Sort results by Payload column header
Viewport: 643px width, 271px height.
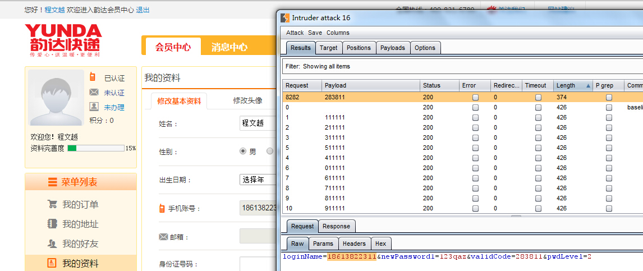coord(371,85)
